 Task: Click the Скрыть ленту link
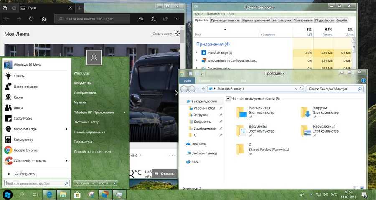pyautogui.click(x=162, y=34)
